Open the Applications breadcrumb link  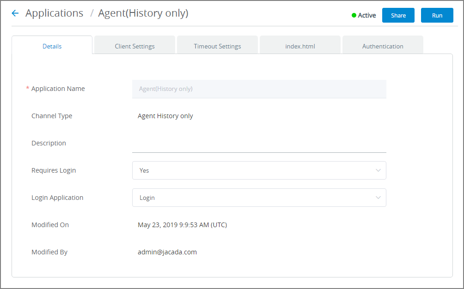pyautogui.click(x=54, y=13)
